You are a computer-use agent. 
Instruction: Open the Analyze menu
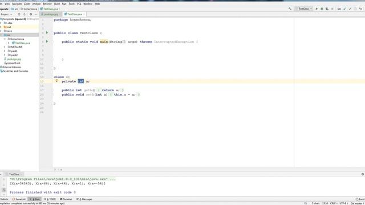click(x=36, y=4)
